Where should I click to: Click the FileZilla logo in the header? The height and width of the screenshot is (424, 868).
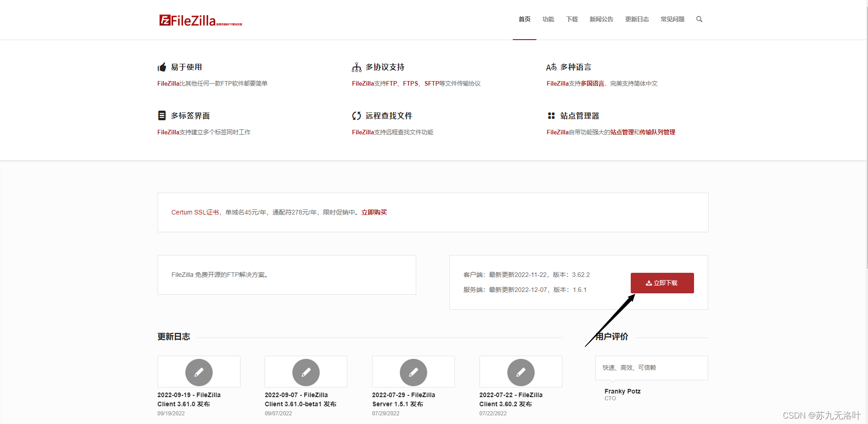pyautogui.click(x=200, y=20)
